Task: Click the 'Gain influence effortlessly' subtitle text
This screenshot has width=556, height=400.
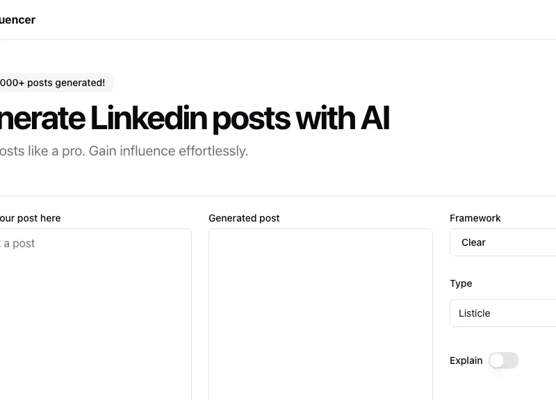Action: [168, 151]
